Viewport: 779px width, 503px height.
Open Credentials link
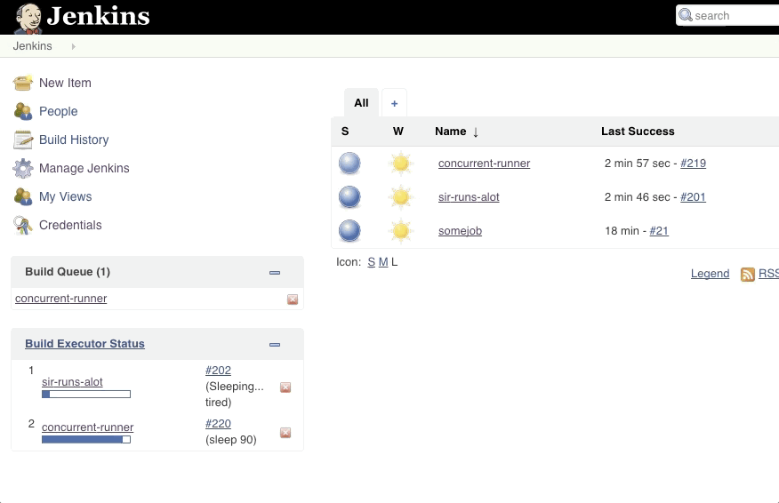pyautogui.click(x=70, y=225)
